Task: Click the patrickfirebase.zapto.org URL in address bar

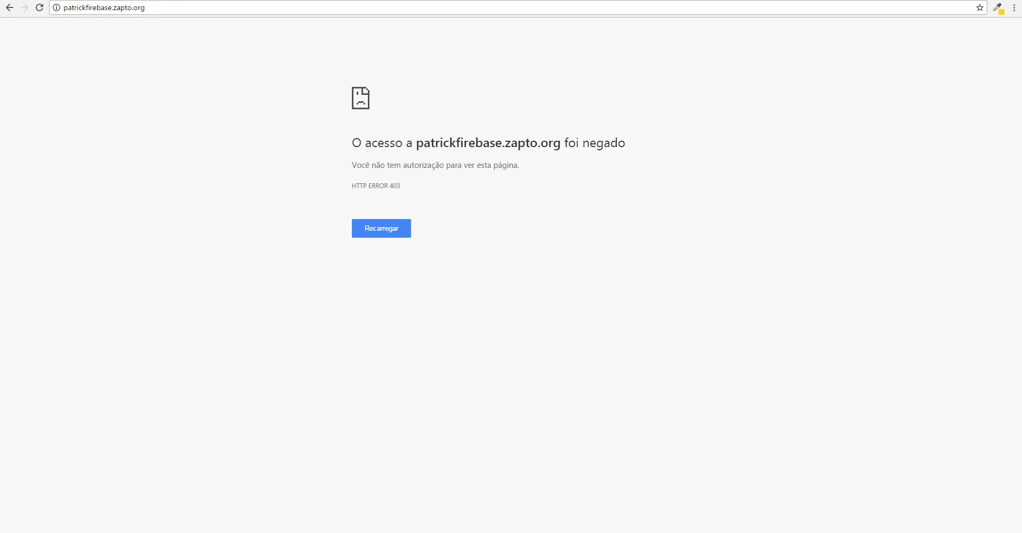Action: pos(104,7)
